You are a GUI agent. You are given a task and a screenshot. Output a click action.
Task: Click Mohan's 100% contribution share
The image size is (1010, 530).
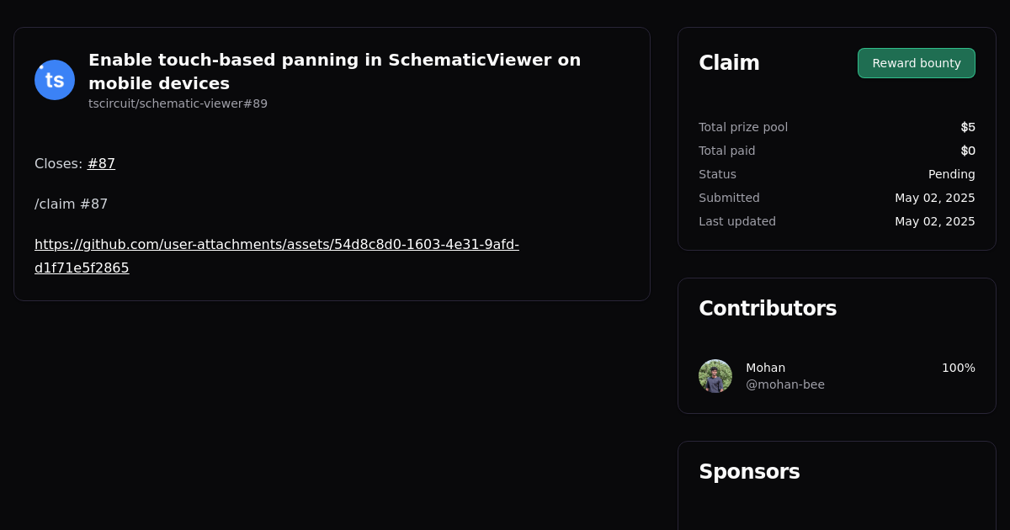click(958, 368)
